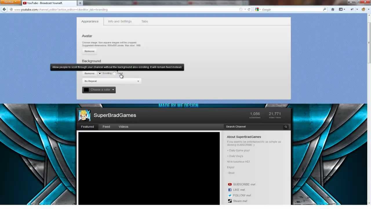This screenshot has width=371, height=209.
Task: Open the Feed channel tab
Action: pos(106,127)
